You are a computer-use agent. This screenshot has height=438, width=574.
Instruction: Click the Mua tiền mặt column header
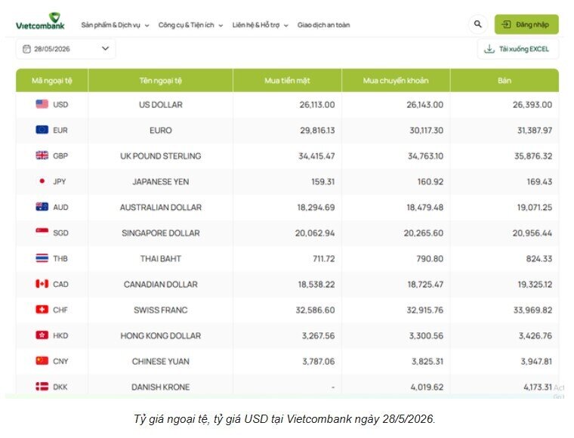point(287,81)
